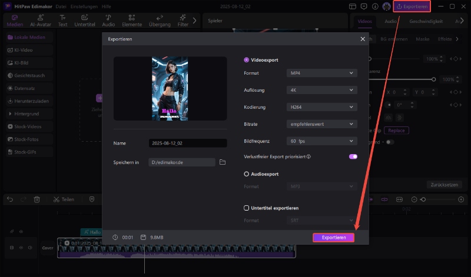This screenshot has width=471, height=277.
Task: Zoom out the timeline with the minus icon
Action: (x=414, y=199)
